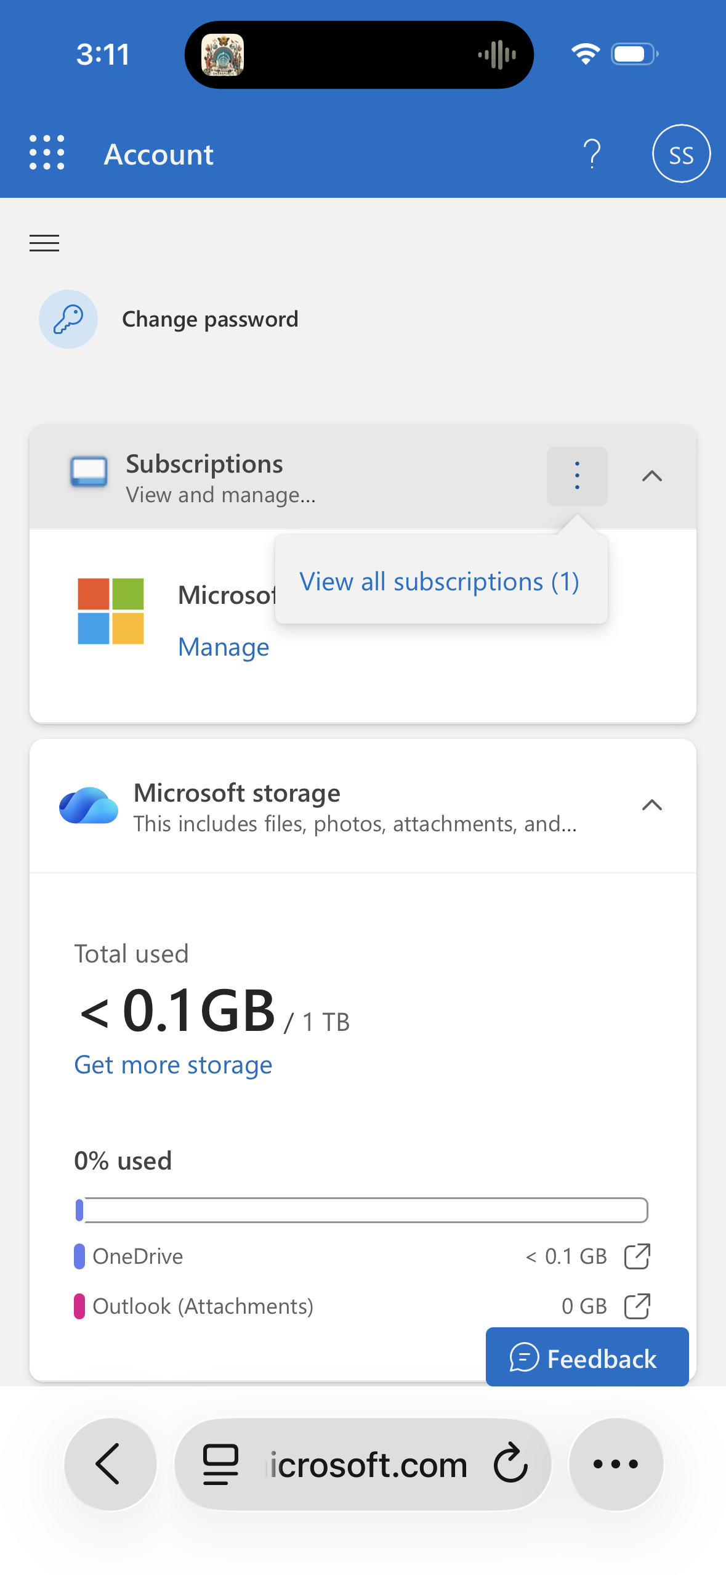Tap the microsoft.com address bar

[363, 1464]
